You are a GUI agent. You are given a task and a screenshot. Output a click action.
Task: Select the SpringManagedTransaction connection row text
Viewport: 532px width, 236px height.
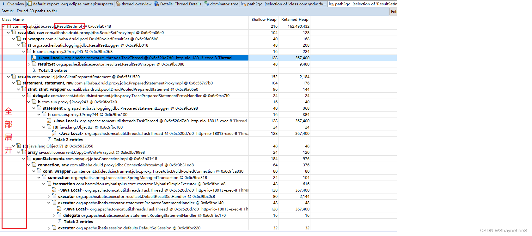pyautogui.click(x=127, y=178)
